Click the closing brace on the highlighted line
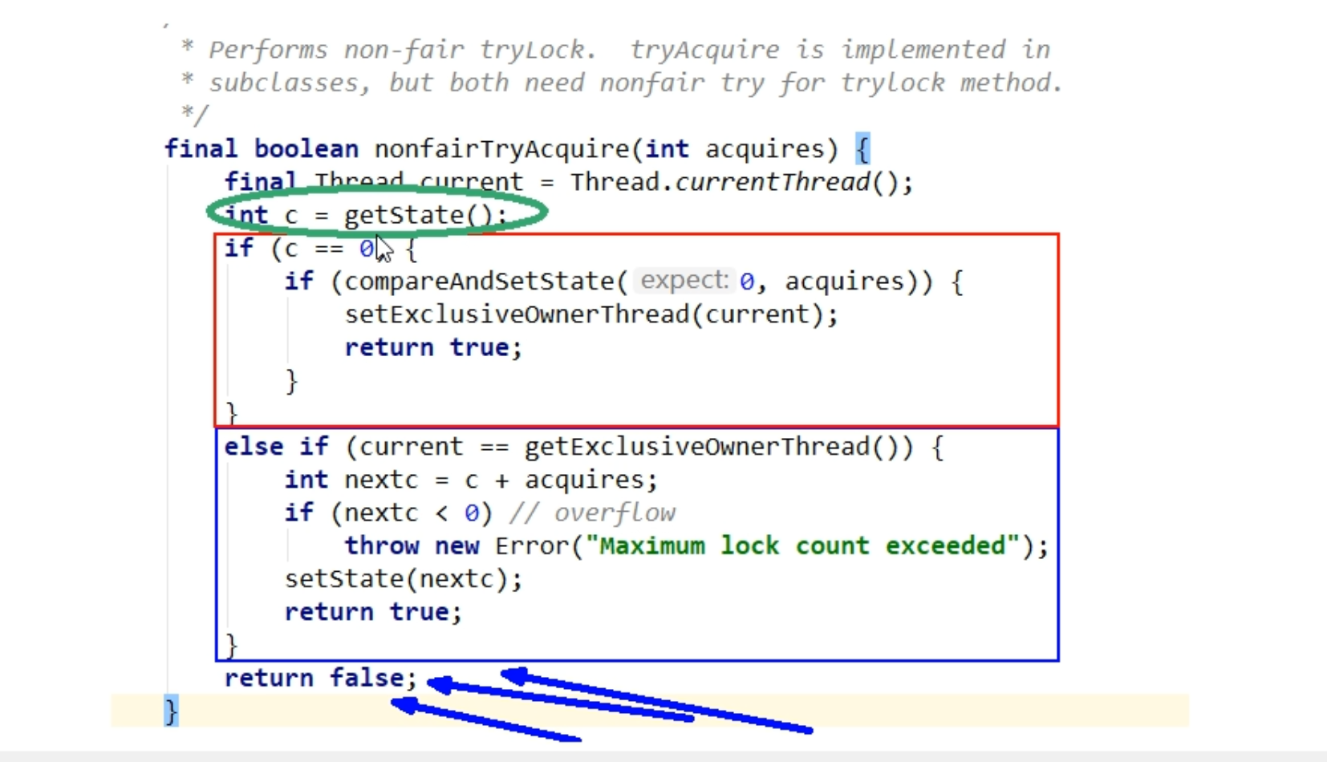The width and height of the screenshot is (1327, 762). point(171,711)
